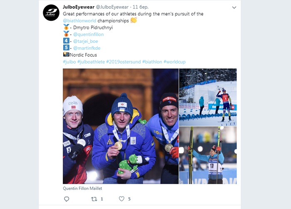Image resolution: width=291 pixels, height=209 pixels.
Task: Open the reply comment icon
Action: click(x=67, y=199)
